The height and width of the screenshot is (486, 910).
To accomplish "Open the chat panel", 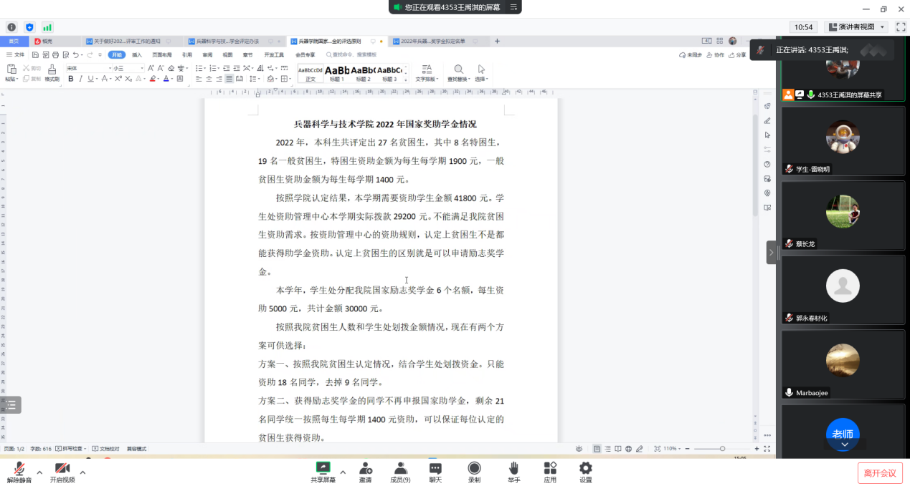I will click(435, 470).
